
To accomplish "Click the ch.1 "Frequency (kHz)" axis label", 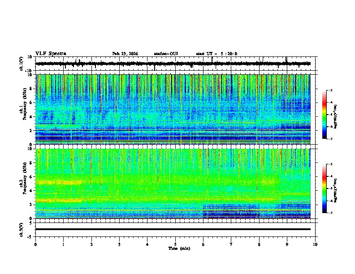I will [25, 104].
